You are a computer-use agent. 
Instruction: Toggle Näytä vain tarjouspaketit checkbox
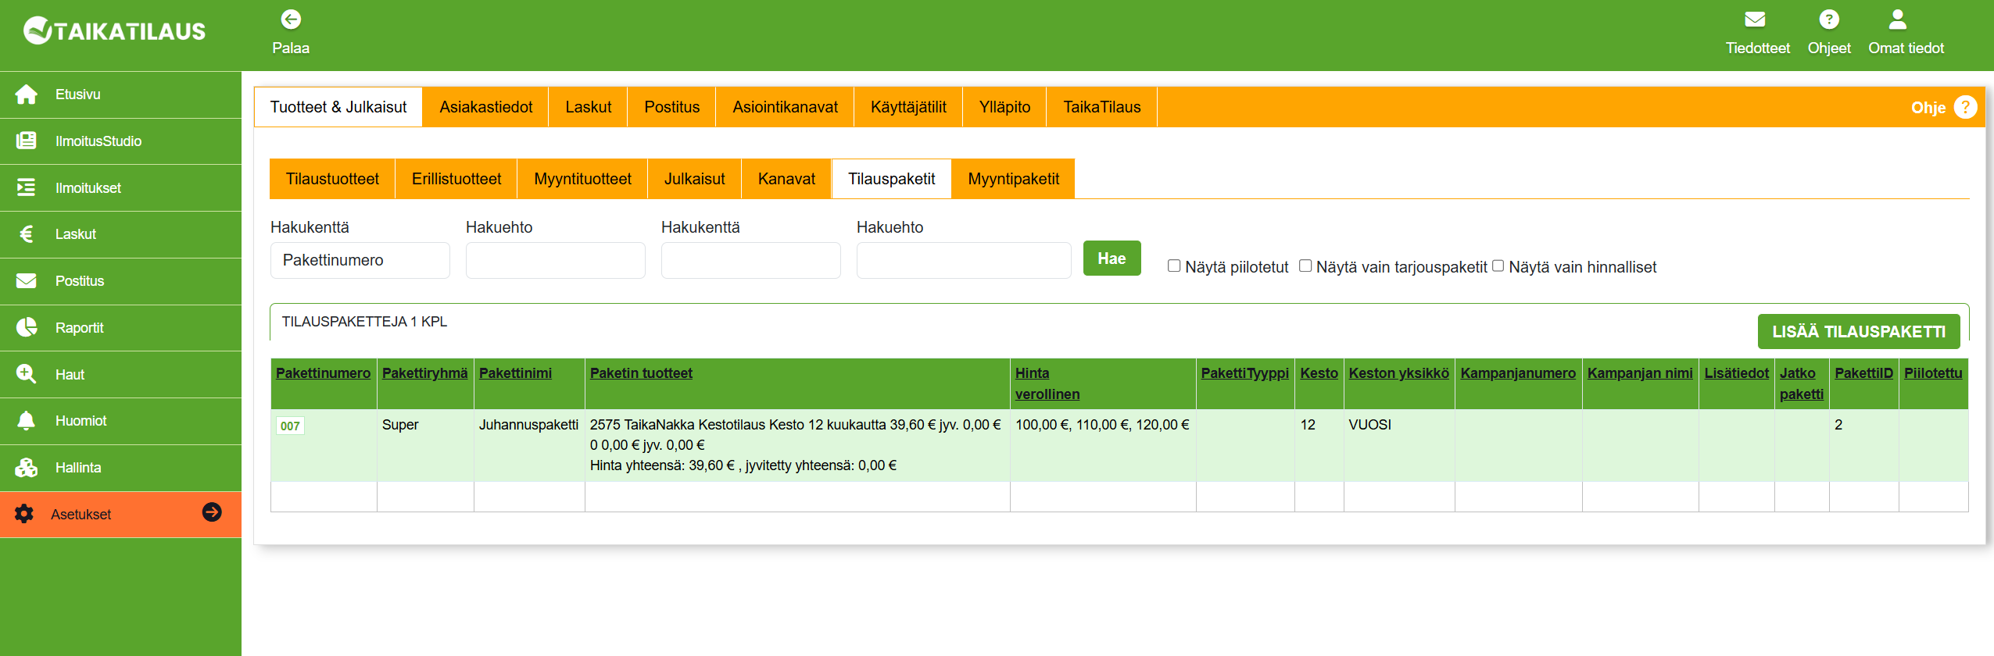1305,266
